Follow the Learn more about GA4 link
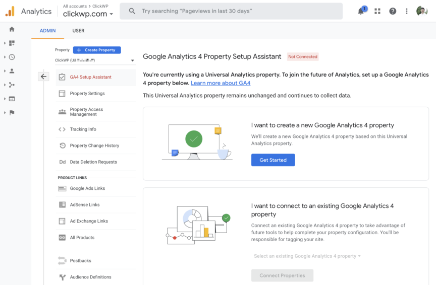The height and width of the screenshot is (285, 436). click(x=220, y=83)
